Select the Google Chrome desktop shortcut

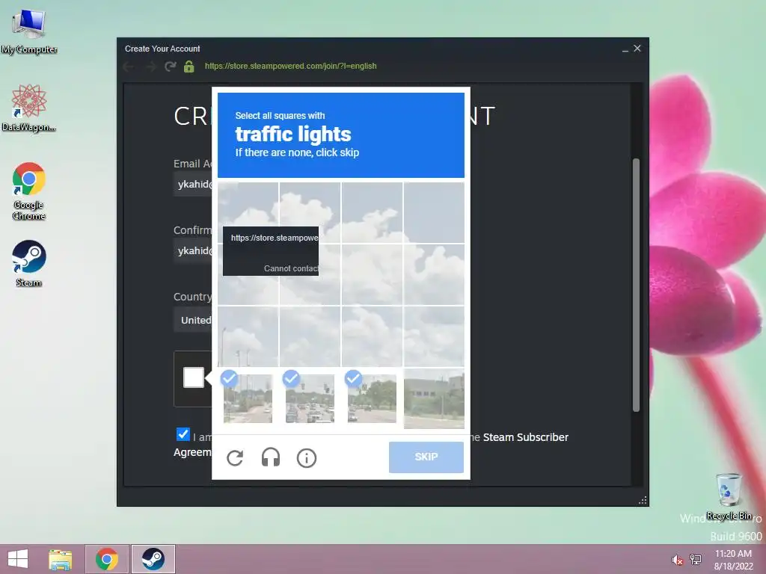pos(29,191)
